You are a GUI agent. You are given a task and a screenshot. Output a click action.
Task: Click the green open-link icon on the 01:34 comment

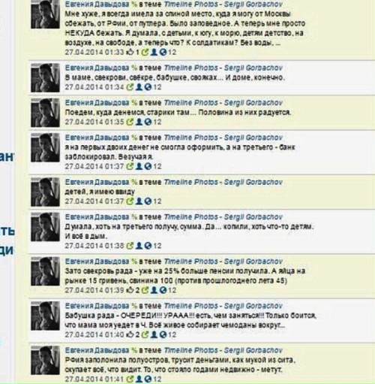[x=130, y=87]
